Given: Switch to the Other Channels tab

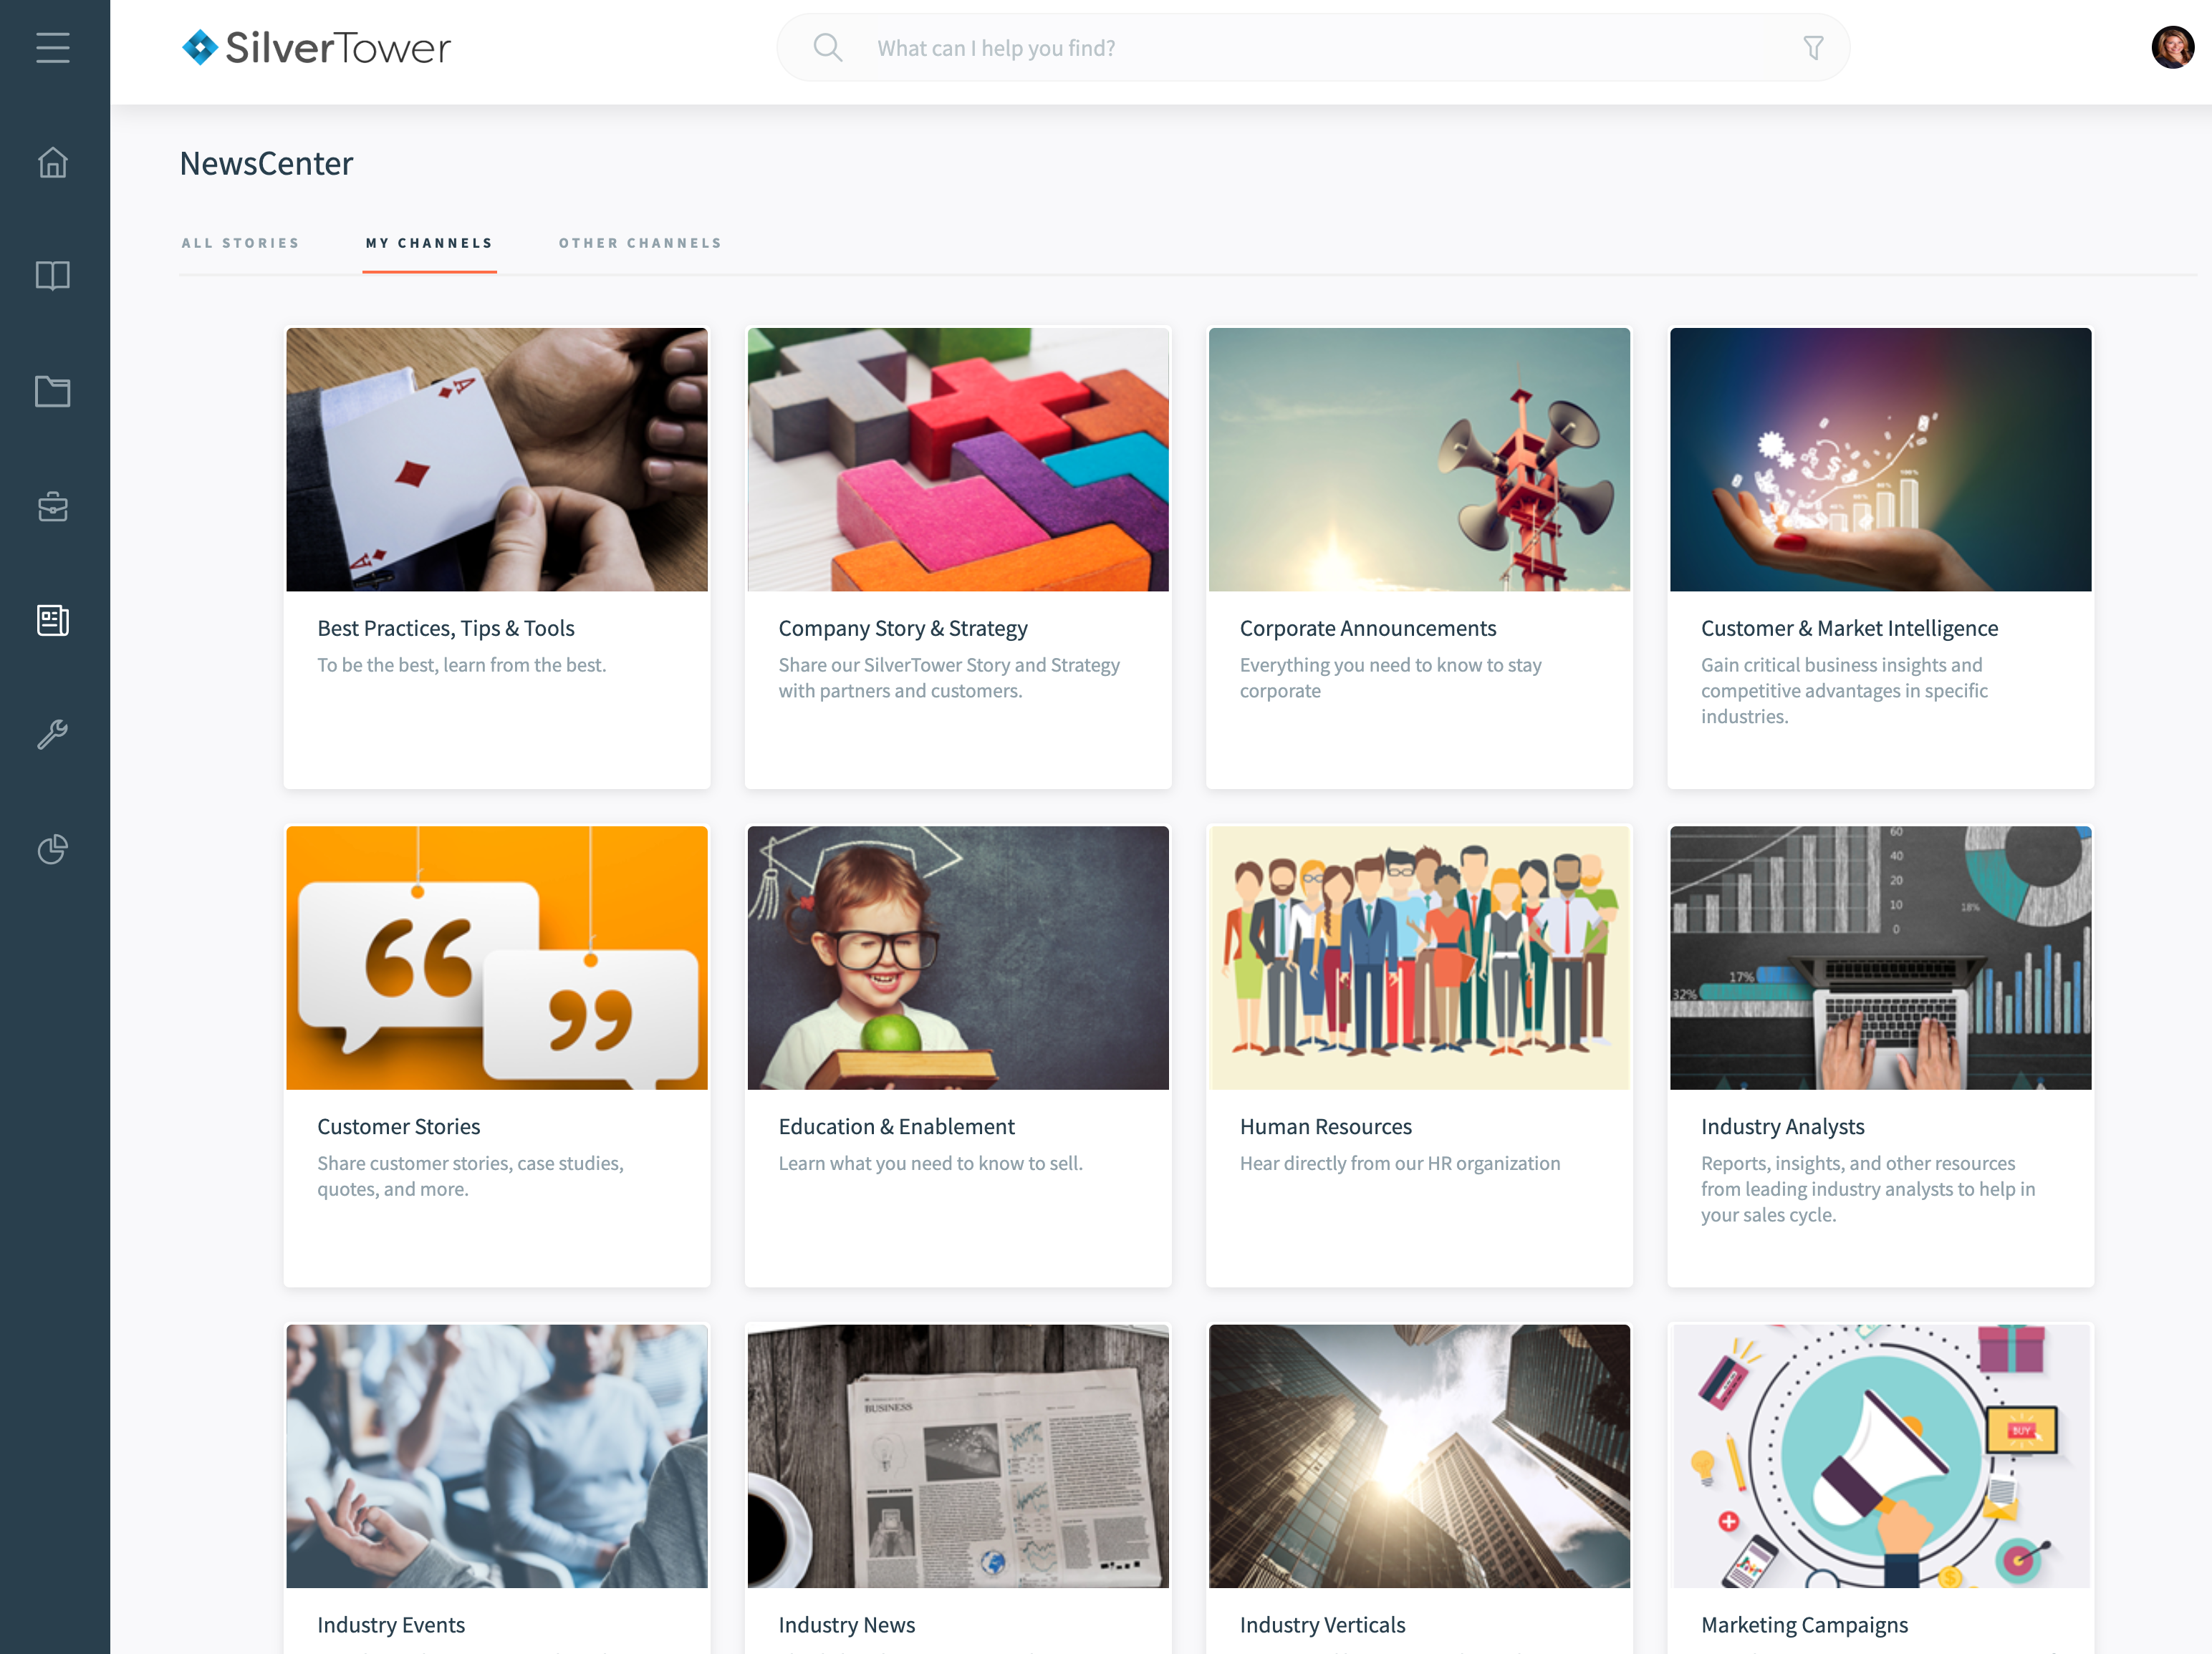Looking at the screenshot, I should 640,243.
